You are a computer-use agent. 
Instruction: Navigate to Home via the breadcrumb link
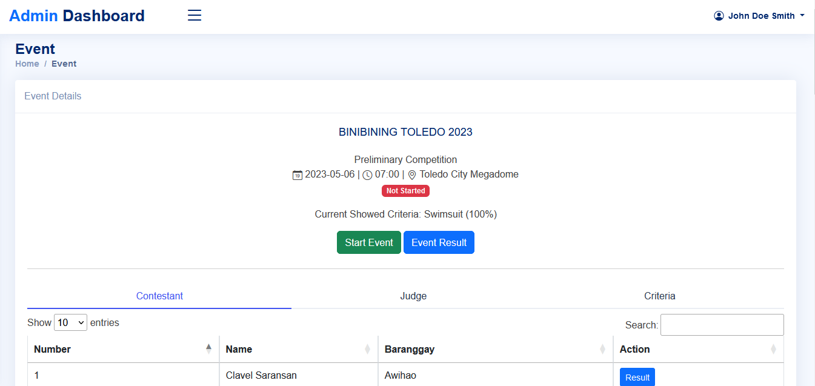pos(27,64)
